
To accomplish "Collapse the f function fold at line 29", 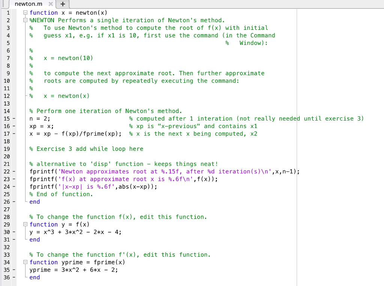I will 25,224.
